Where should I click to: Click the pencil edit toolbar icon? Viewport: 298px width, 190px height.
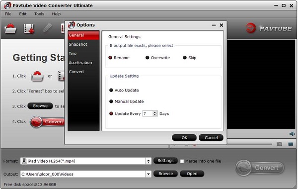coord(47,28)
